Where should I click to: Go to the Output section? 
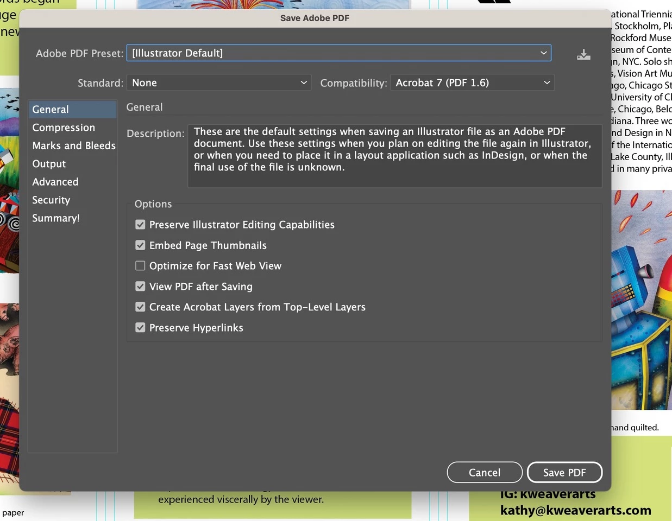(x=73, y=164)
